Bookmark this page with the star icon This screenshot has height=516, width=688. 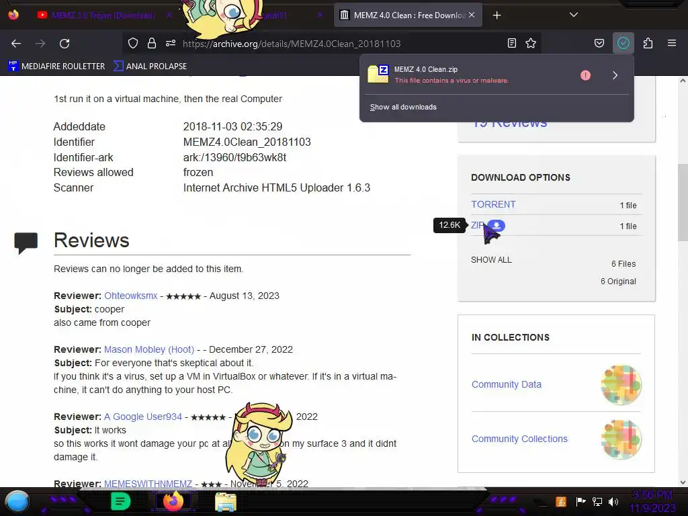pos(531,44)
